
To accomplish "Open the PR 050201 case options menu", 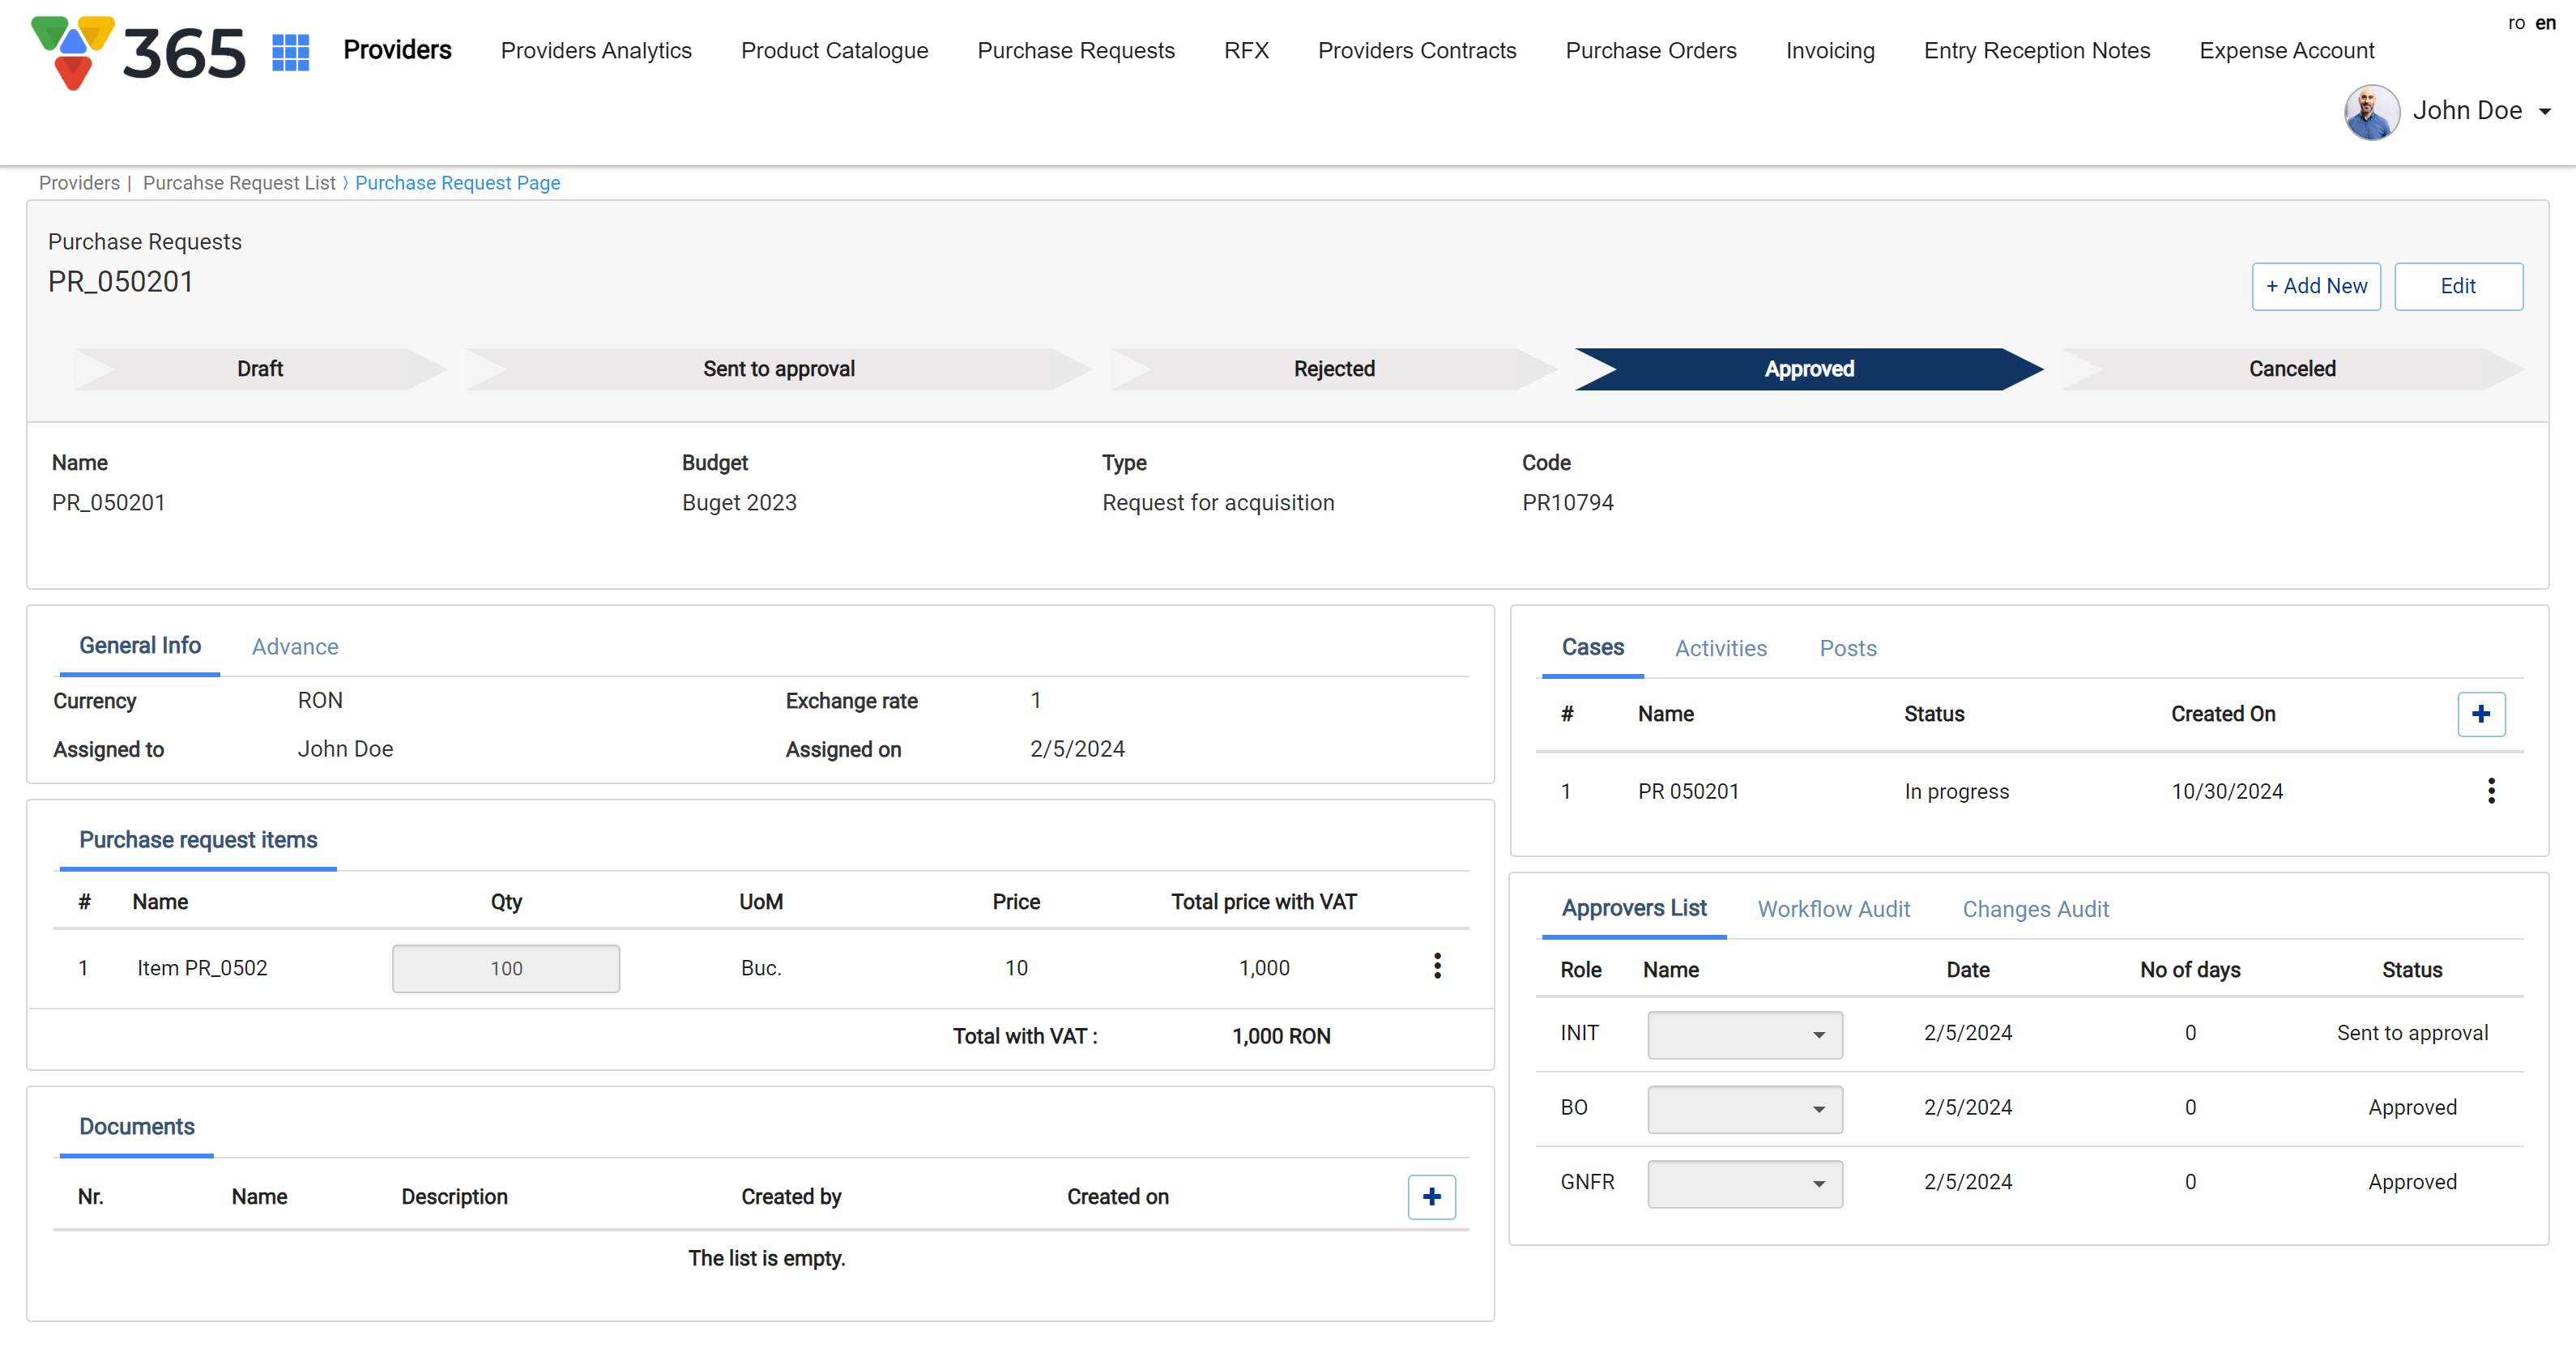I will click(2490, 791).
